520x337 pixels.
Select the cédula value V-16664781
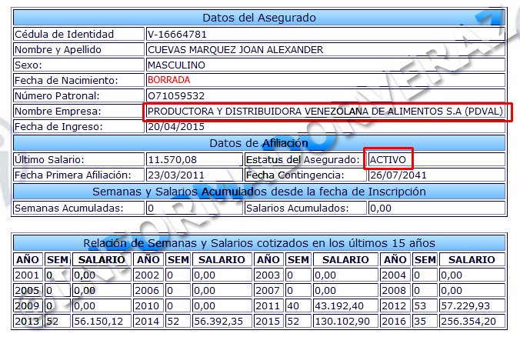click(177, 34)
